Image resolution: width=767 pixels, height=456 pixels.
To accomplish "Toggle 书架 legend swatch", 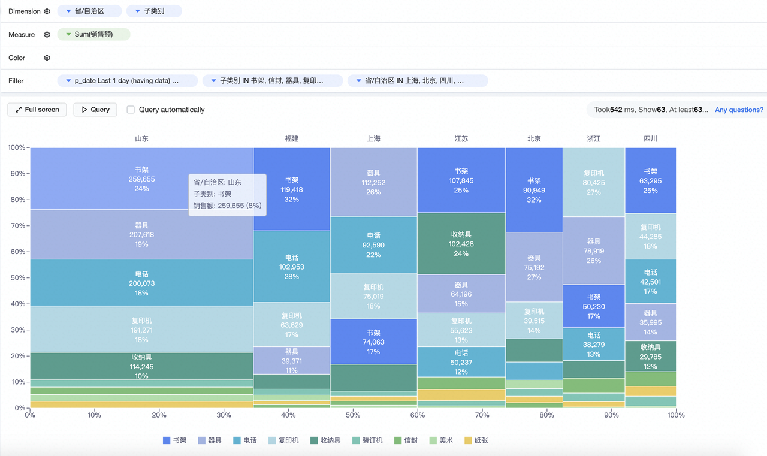I will tap(167, 440).
